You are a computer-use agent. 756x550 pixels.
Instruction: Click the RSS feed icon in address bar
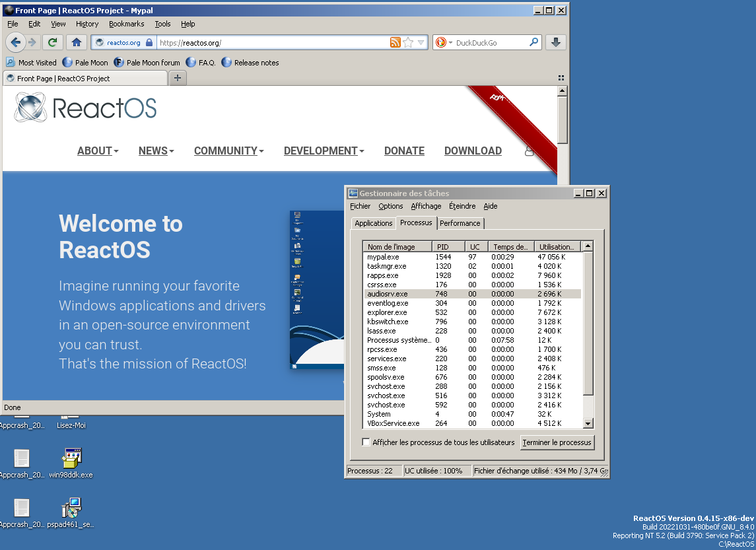(395, 43)
